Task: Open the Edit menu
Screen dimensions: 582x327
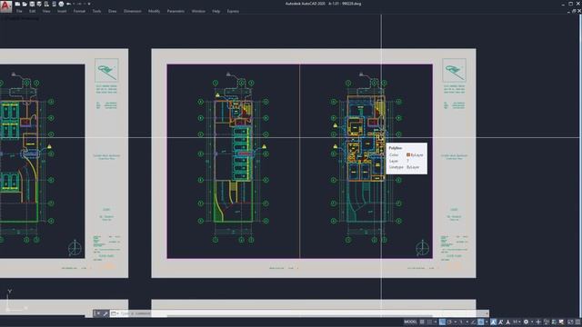Action: click(33, 11)
